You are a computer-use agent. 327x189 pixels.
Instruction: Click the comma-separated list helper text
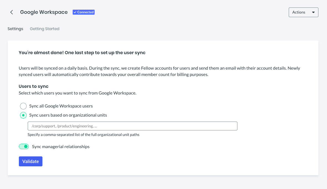(83, 135)
